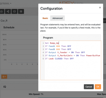The width and height of the screenshot is (106, 98).
Task: Click line 3 If FeedB 000 Then OFF
Action: (x=58, y=49)
